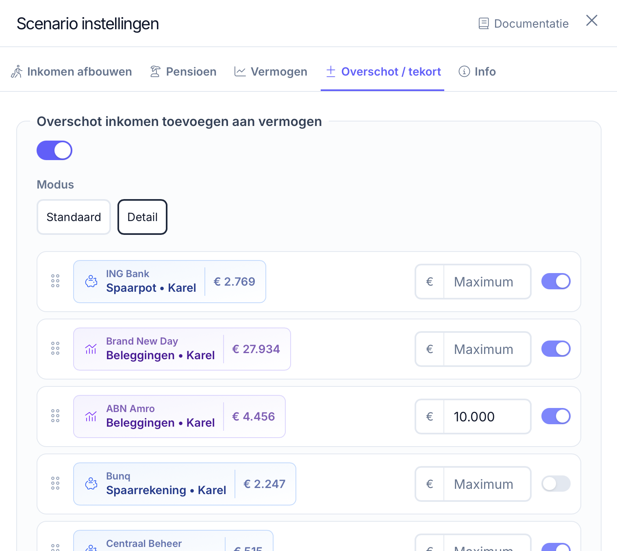Disable the Brand New Day toggle
Image resolution: width=617 pixels, height=551 pixels.
[x=556, y=349]
